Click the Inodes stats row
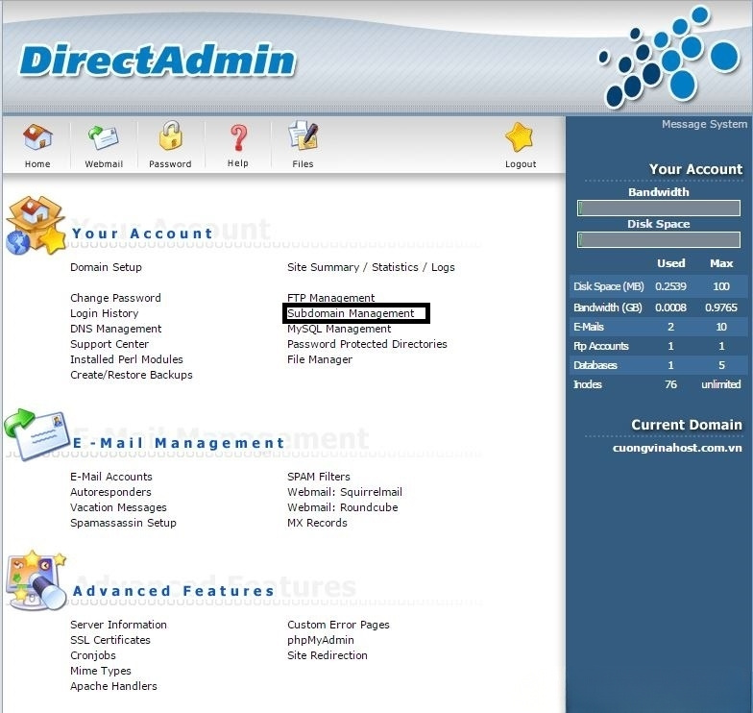The image size is (753, 713). 659,384
